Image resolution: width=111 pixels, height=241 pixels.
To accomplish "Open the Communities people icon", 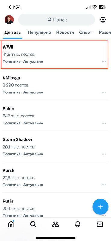I will (x=55, y=224).
